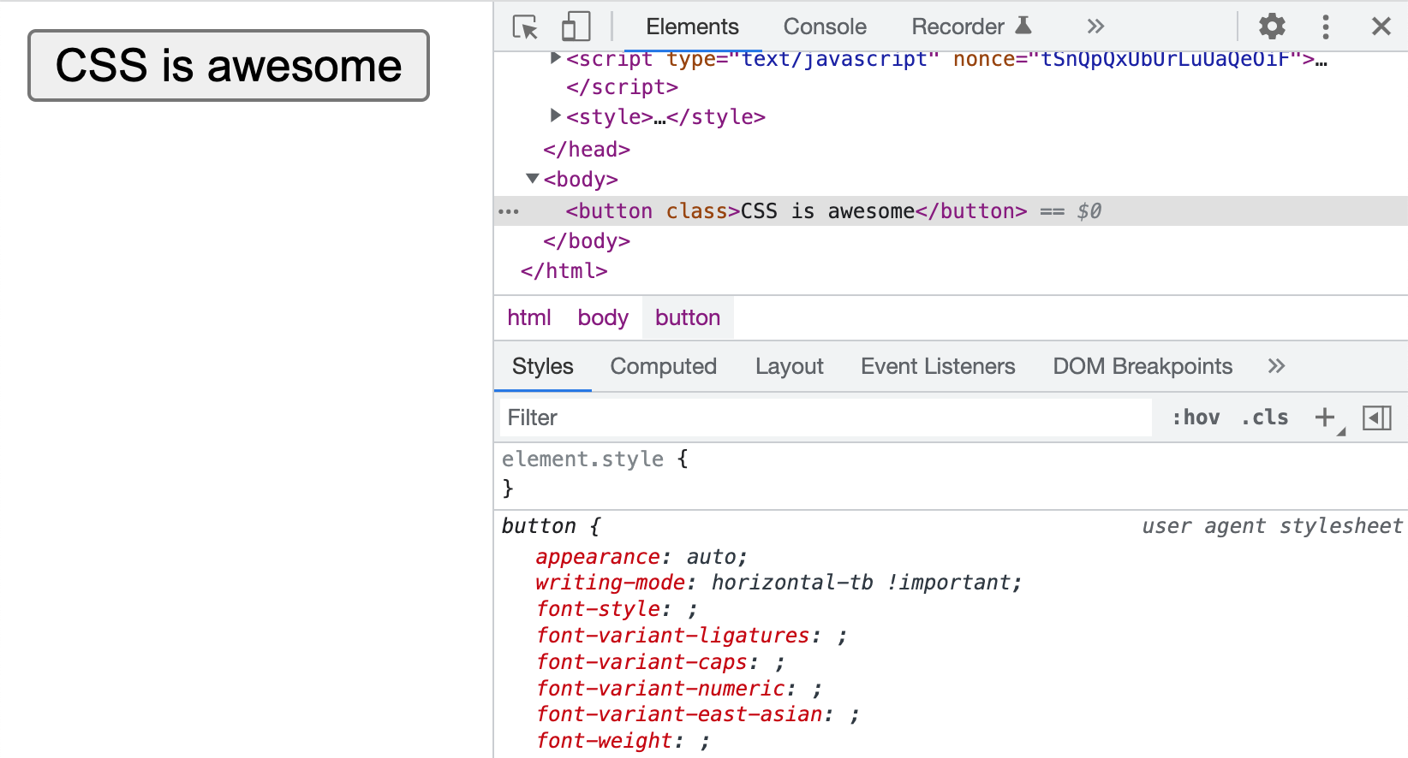The width and height of the screenshot is (1408, 758).
Task: Toggle the .cls element classes panel
Action: click(1265, 417)
